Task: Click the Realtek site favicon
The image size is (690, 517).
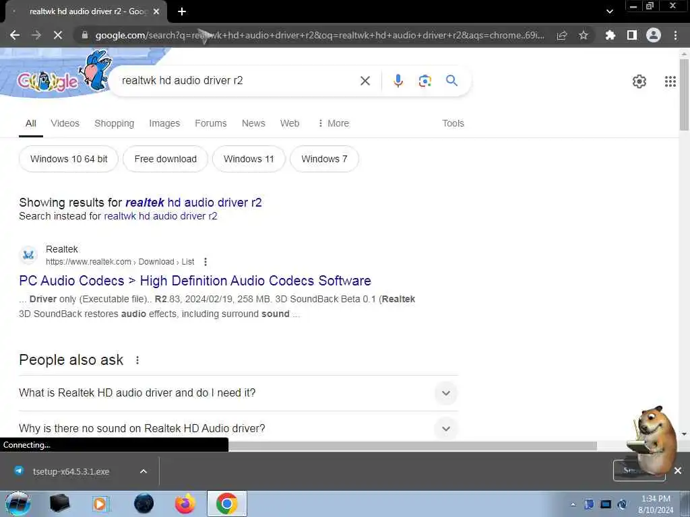Action: point(28,255)
